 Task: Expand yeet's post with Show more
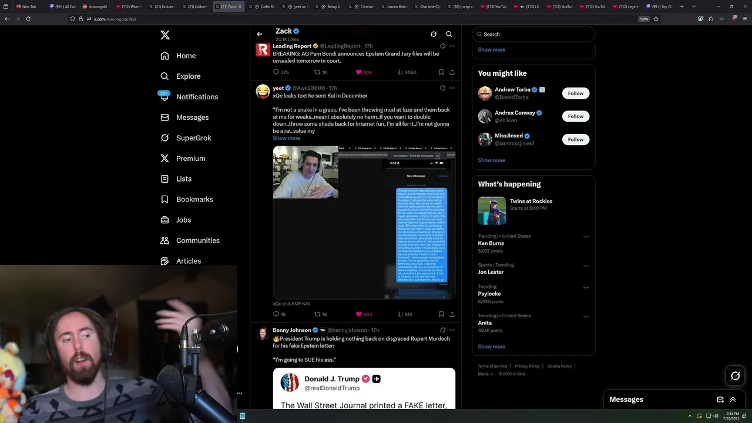tap(286, 138)
